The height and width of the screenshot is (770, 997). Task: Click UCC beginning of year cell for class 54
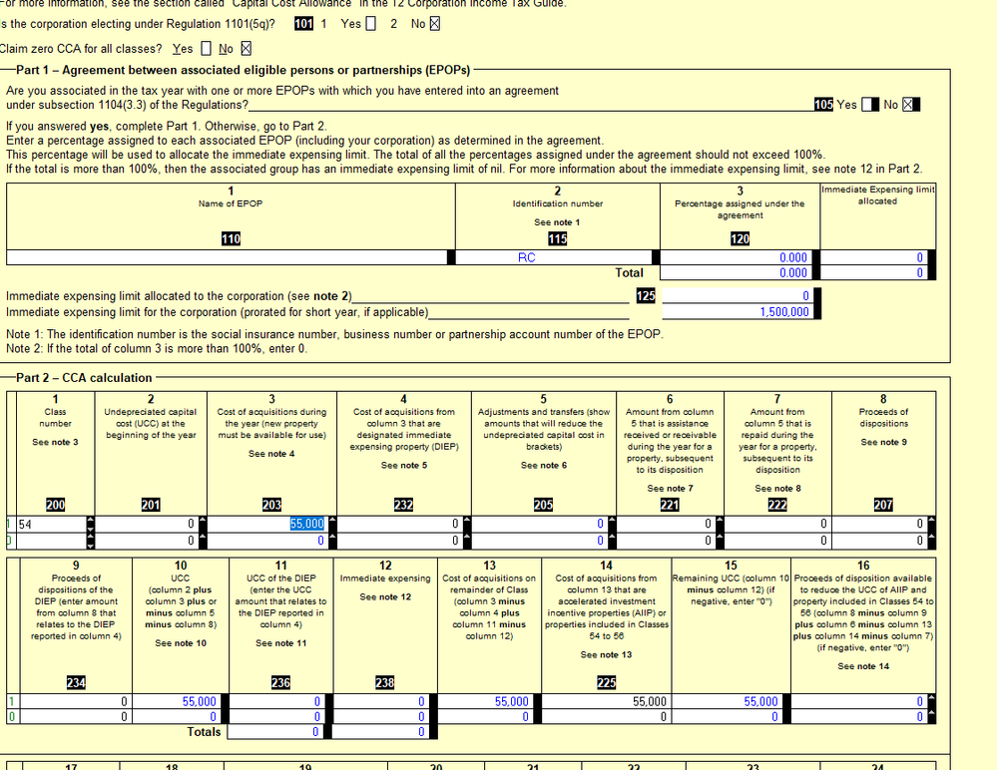click(x=147, y=524)
